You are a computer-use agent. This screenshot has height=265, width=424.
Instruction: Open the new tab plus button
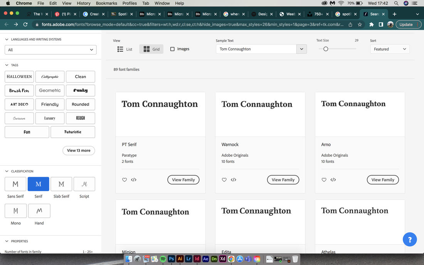coord(395,14)
